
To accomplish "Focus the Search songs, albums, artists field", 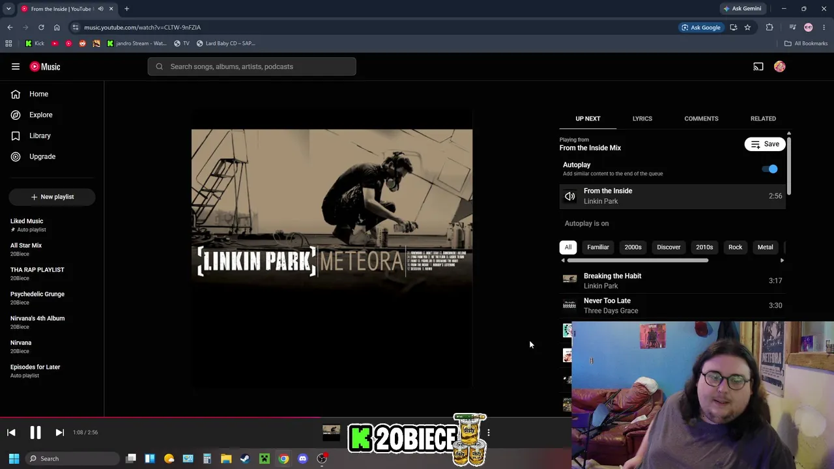I will 252,66.
